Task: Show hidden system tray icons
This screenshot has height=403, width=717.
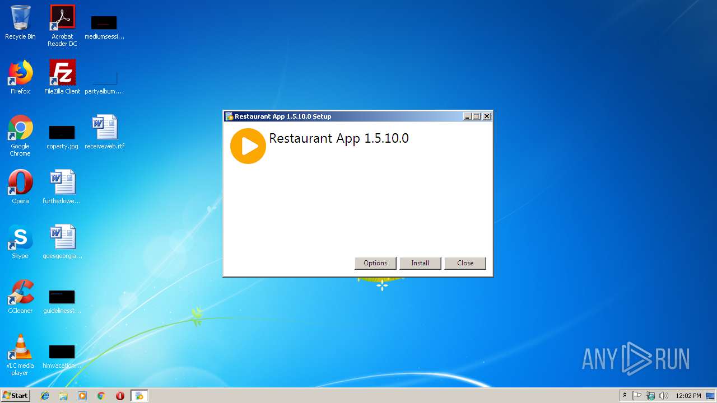Action: point(625,396)
